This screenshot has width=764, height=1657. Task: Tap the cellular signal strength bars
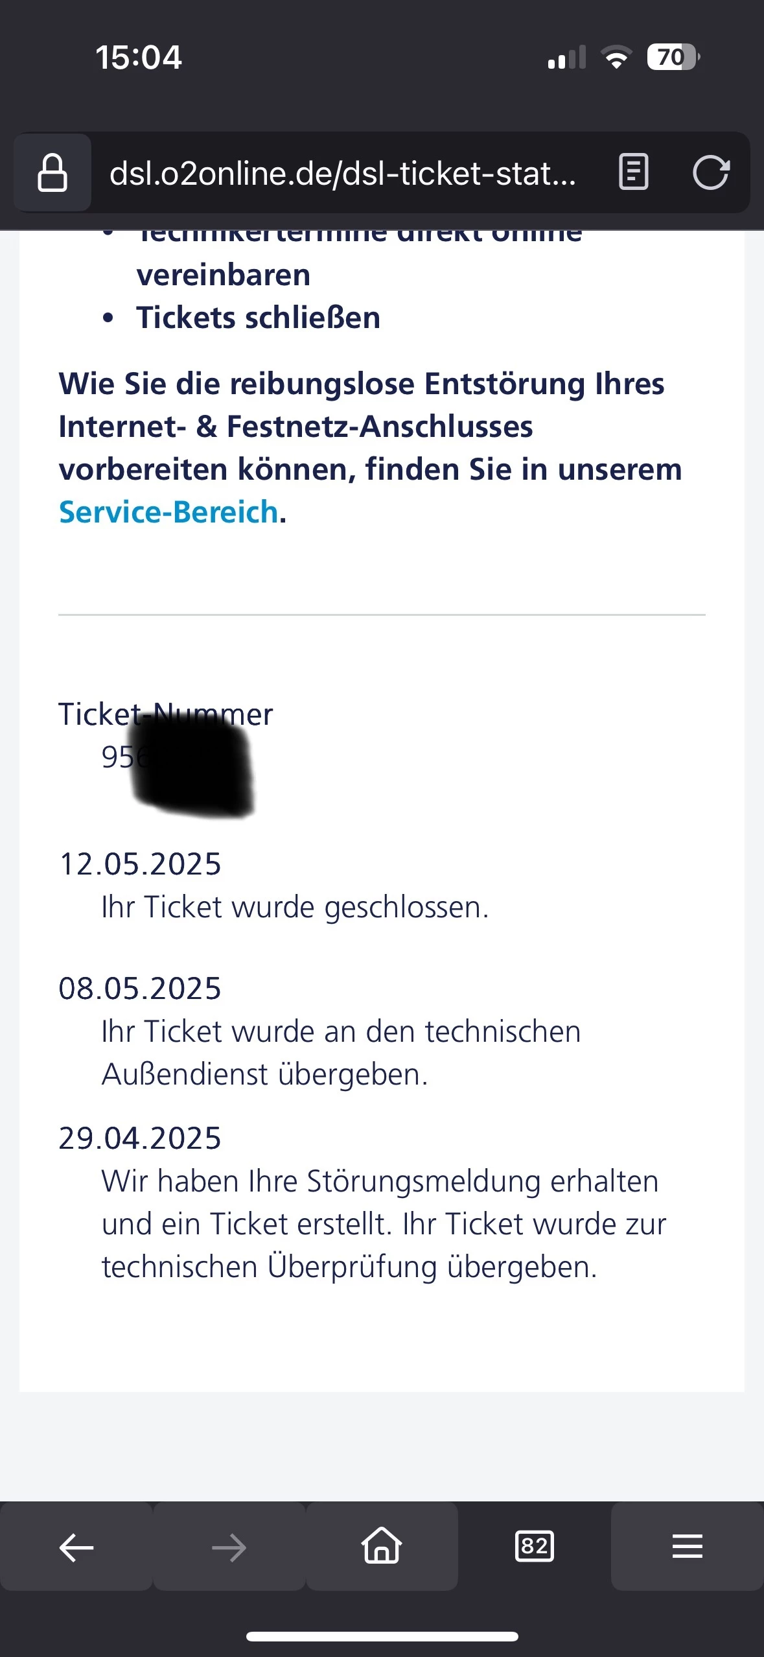[x=566, y=58]
